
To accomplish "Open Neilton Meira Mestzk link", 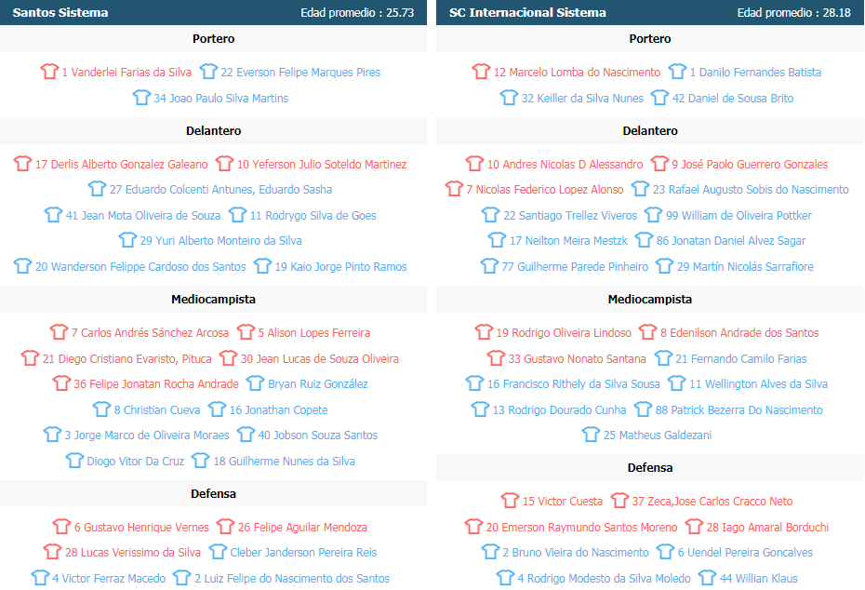I will [568, 241].
